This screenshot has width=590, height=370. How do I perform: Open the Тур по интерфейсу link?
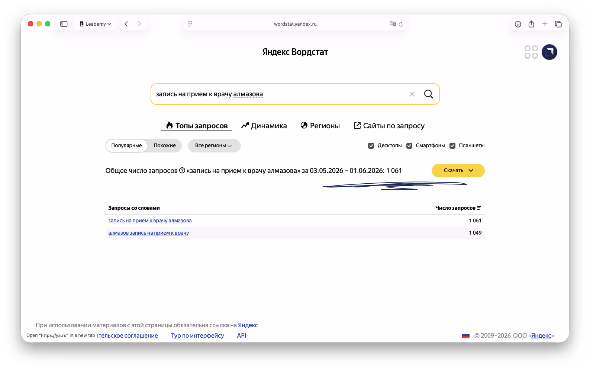point(197,335)
